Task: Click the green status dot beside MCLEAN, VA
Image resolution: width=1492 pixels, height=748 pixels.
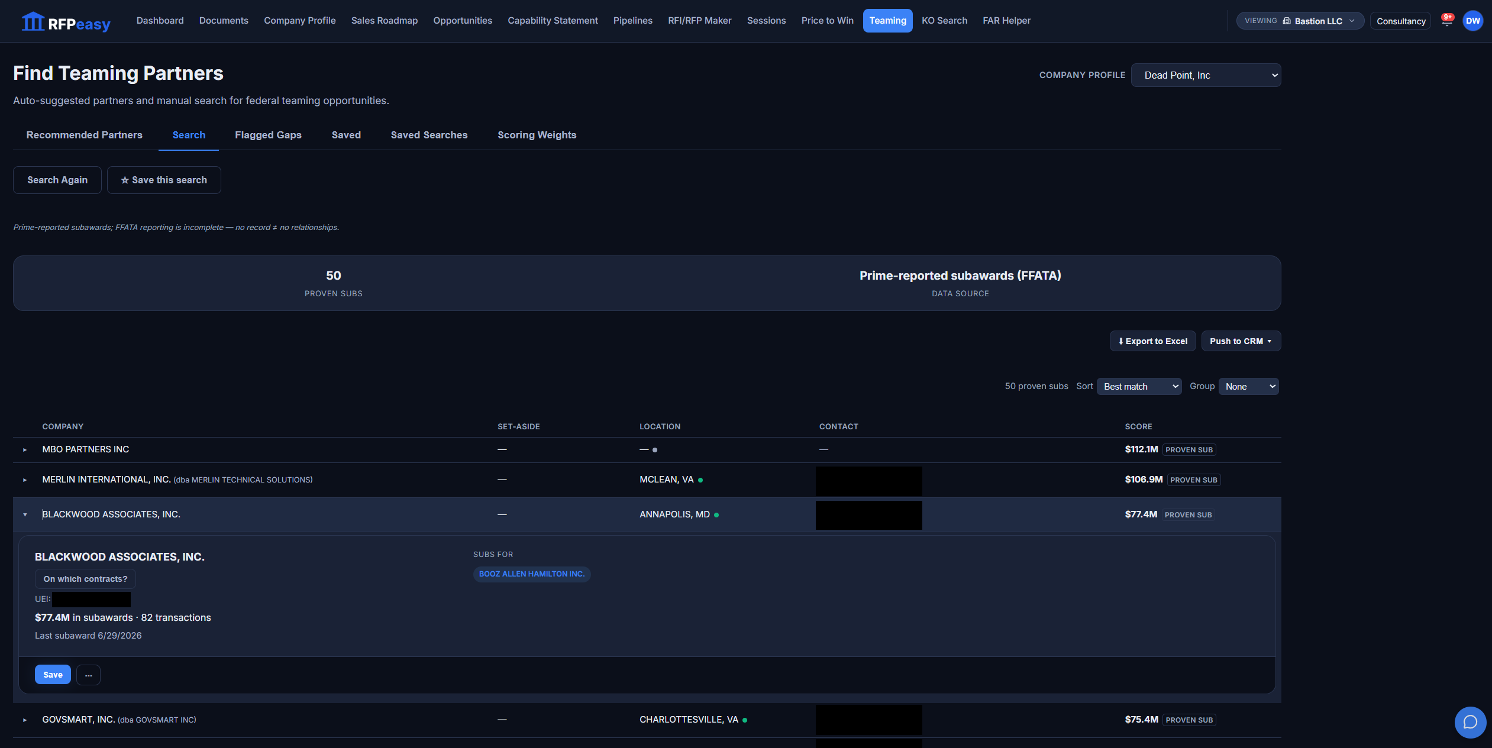Action: coord(700,480)
